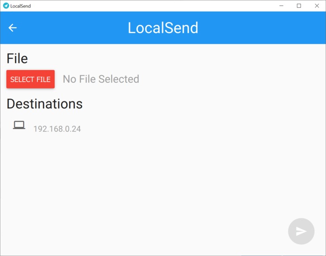Click the Destinations heading
The image size is (326, 256).
point(45,104)
